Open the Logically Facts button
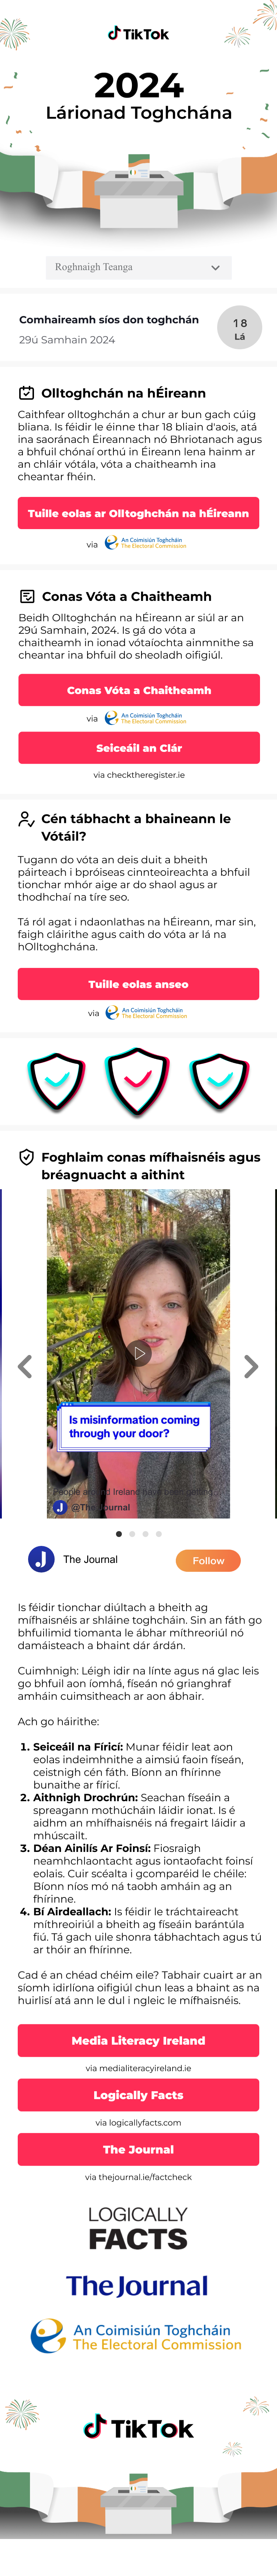Image resolution: width=277 pixels, height=2576 pixels. click(x=138, y=2066)
